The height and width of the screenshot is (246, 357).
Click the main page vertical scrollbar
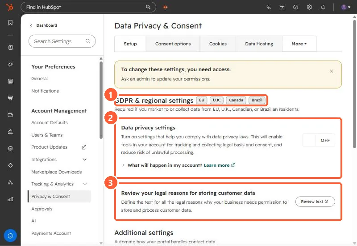click(x=354, y=84)
